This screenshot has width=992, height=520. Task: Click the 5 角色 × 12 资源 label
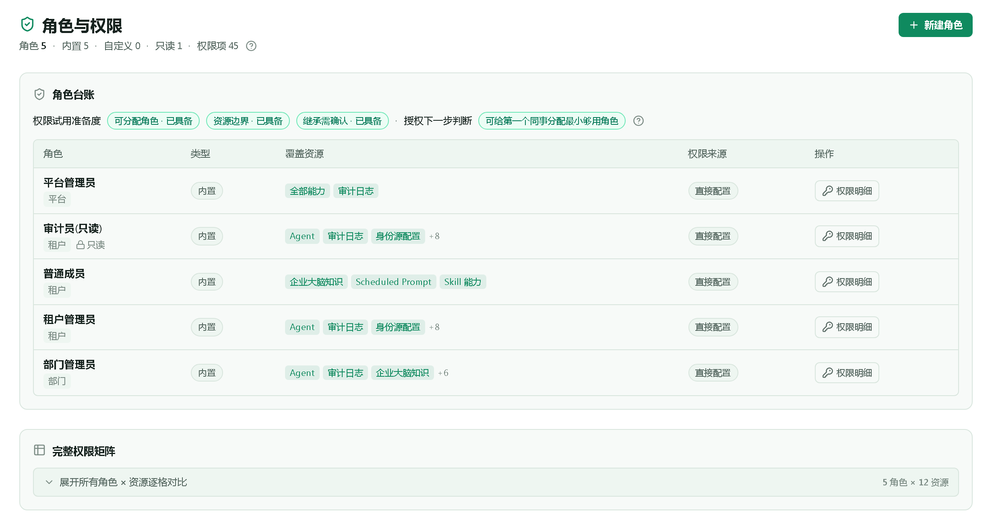(x=916, y=482)
